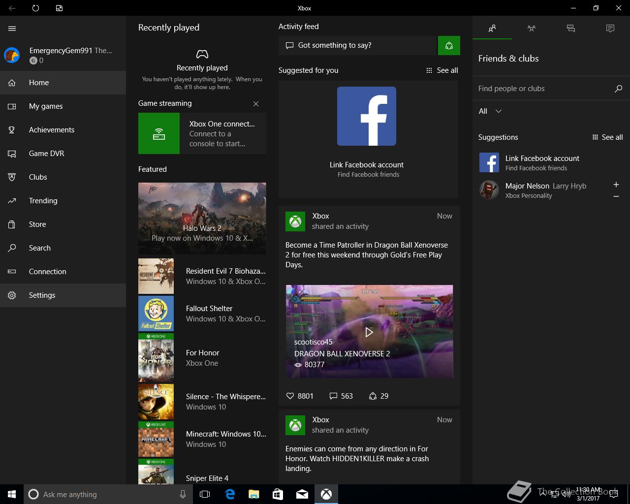
Task: Like the Dragon Ball post (8801)
Action: 300,396
